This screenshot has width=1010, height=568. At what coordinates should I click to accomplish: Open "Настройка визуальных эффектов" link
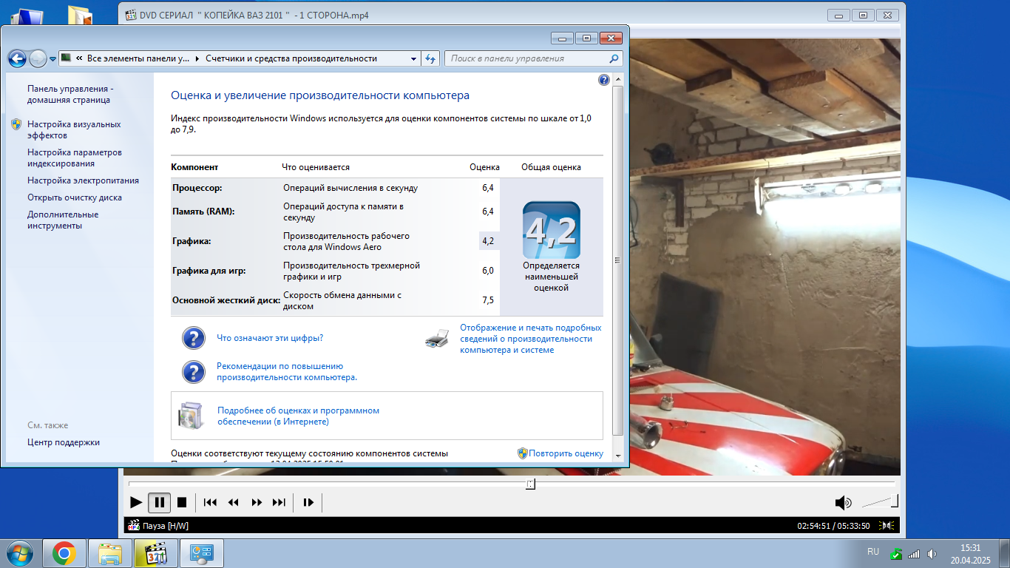[74, 130]
